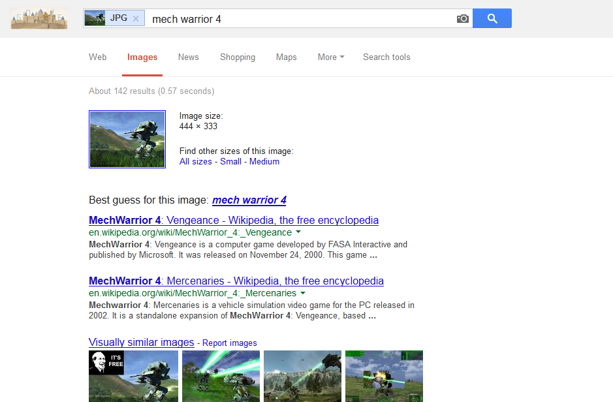Screen dimensions: 613x402
Task: Expand the More dropdown menu
Action: [x=330, y=57]
